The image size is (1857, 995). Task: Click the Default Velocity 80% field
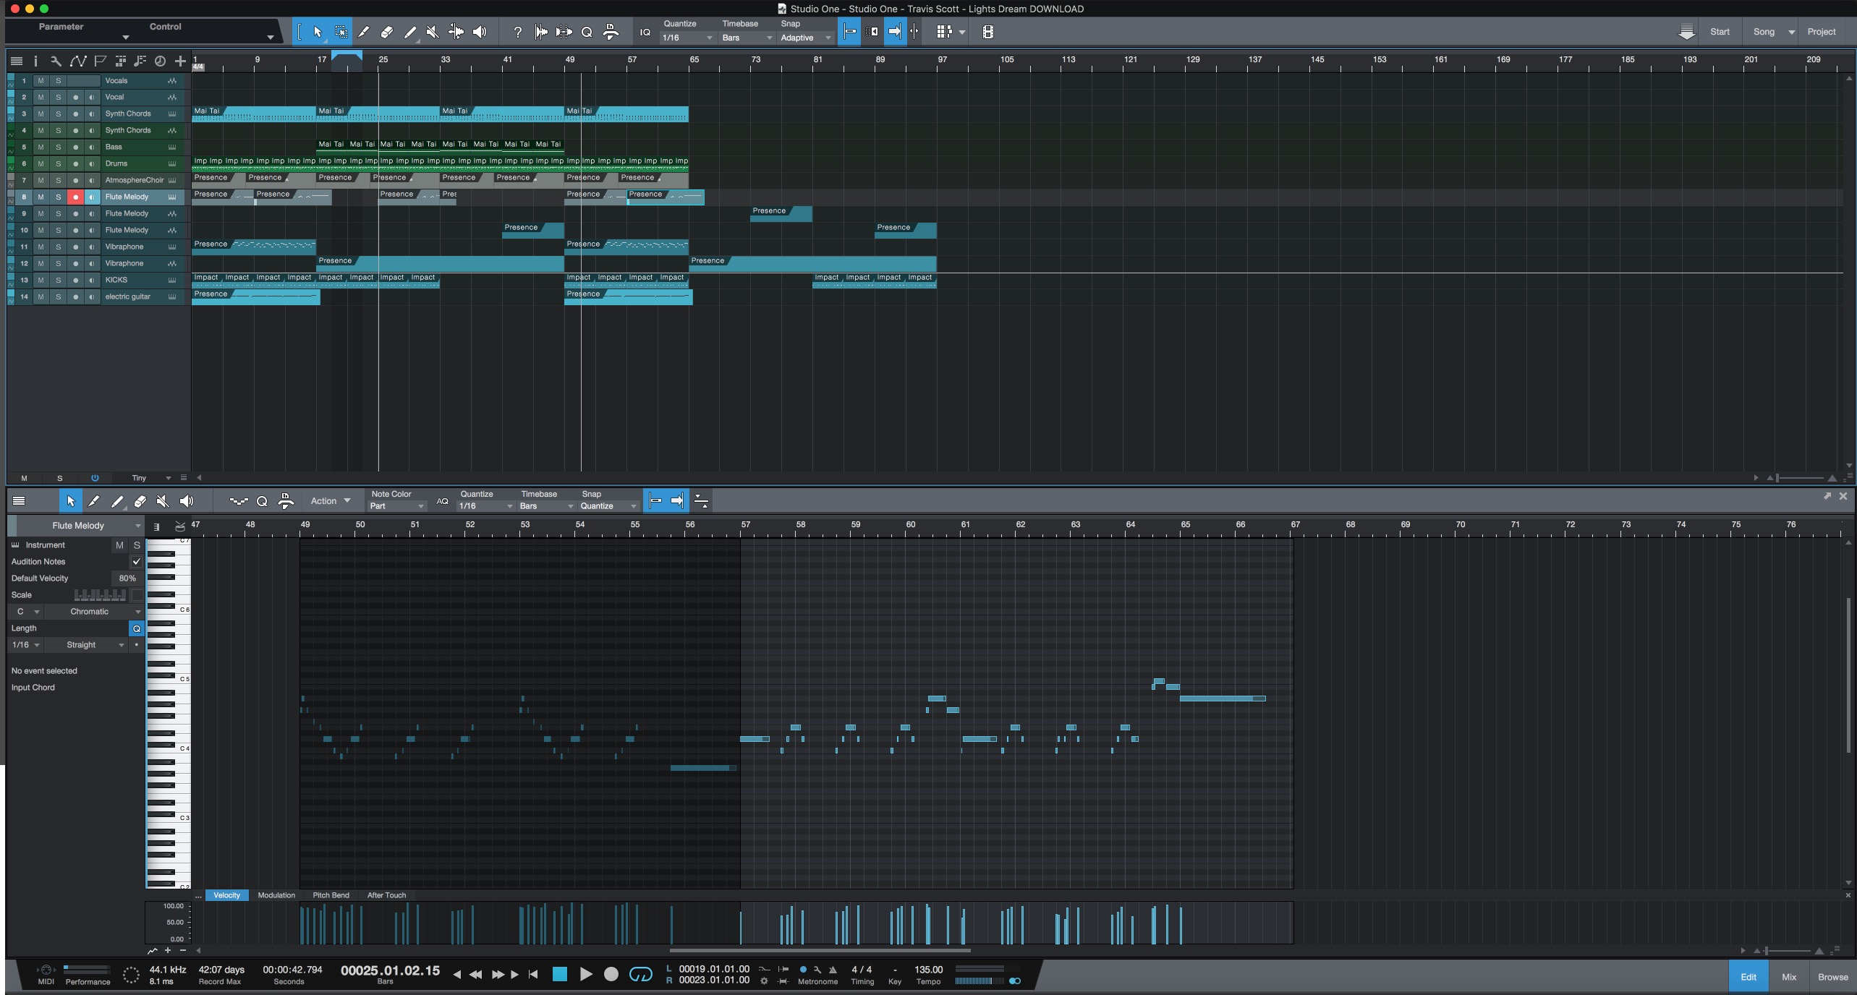(x=127, y=578)
